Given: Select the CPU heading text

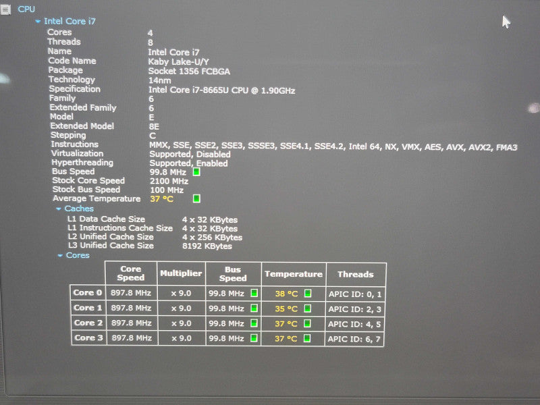Looking at the screenshot, I should pos(26,9).
